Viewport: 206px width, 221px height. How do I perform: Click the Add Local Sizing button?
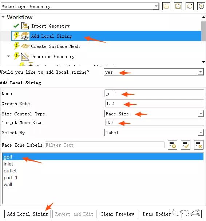[28, 214]
